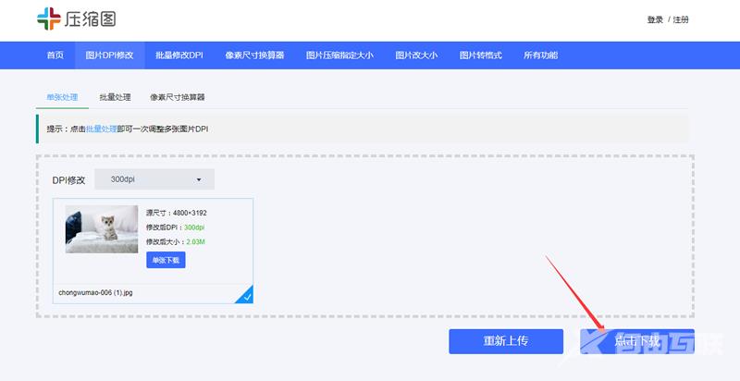Open 首页 in the navigation bar
Screen dimensions: 740x381
coord(55,55)
